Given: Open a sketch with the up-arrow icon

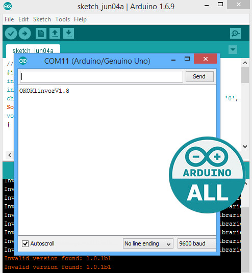Looking at the screenshot, I should pos(55,33).
